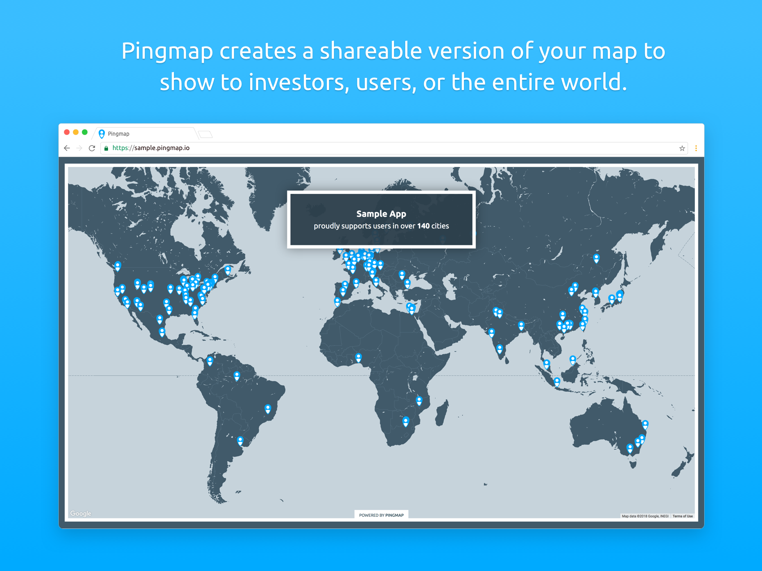Screen dimensions: 762x571
Task: Click the pin in southern India
Action: 499,349
